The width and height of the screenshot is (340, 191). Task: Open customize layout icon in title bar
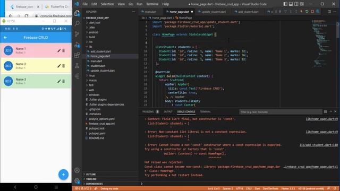(x=302, y=4)
